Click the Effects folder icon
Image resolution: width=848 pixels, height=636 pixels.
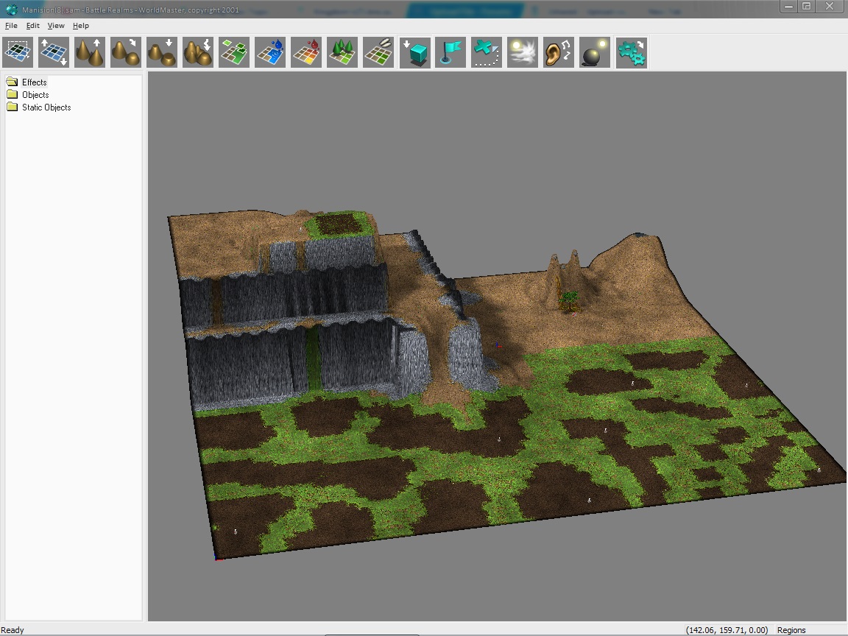click(12, 82)
